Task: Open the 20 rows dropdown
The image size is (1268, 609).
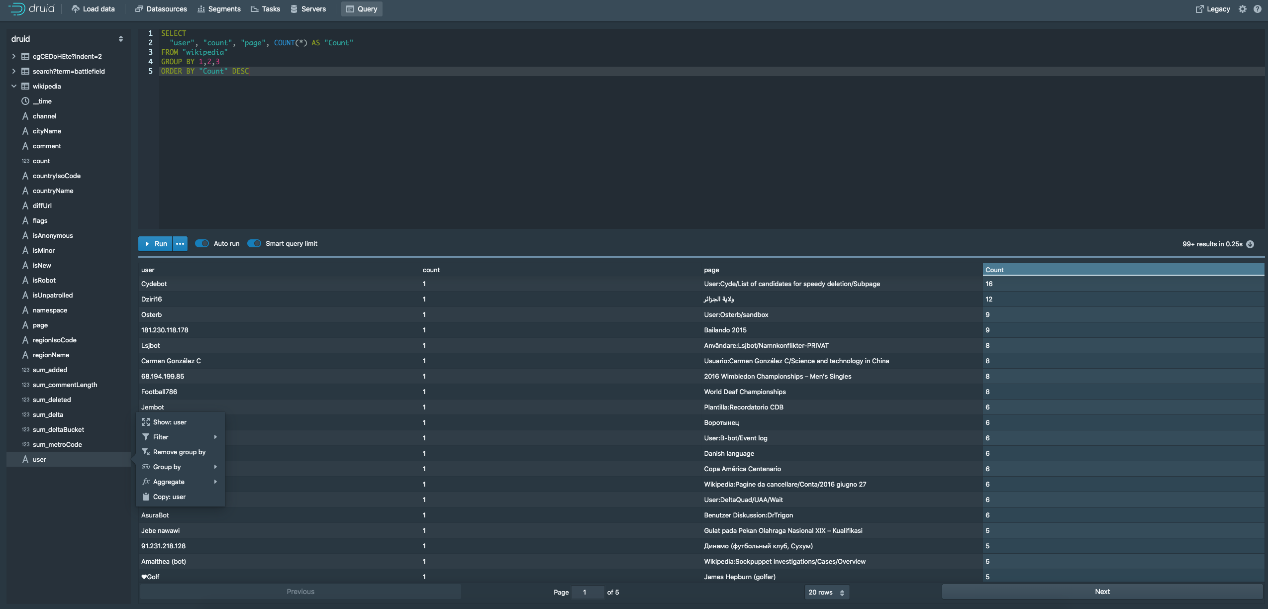Action: coord(827,592)
